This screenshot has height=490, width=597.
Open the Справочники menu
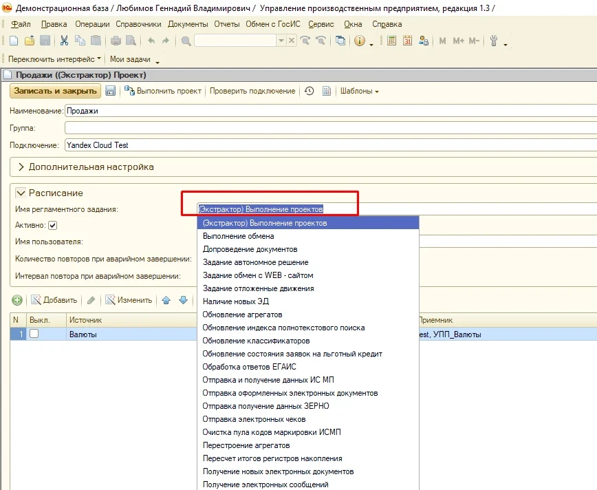click(139, 24)
